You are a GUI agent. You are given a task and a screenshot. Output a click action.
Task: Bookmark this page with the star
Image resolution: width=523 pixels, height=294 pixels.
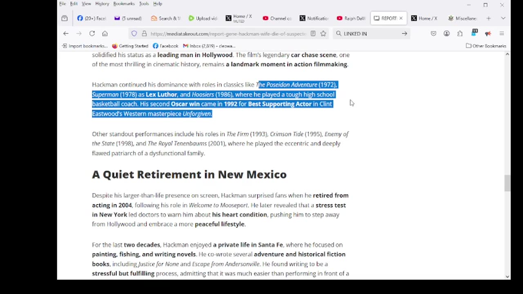[323, 33]
